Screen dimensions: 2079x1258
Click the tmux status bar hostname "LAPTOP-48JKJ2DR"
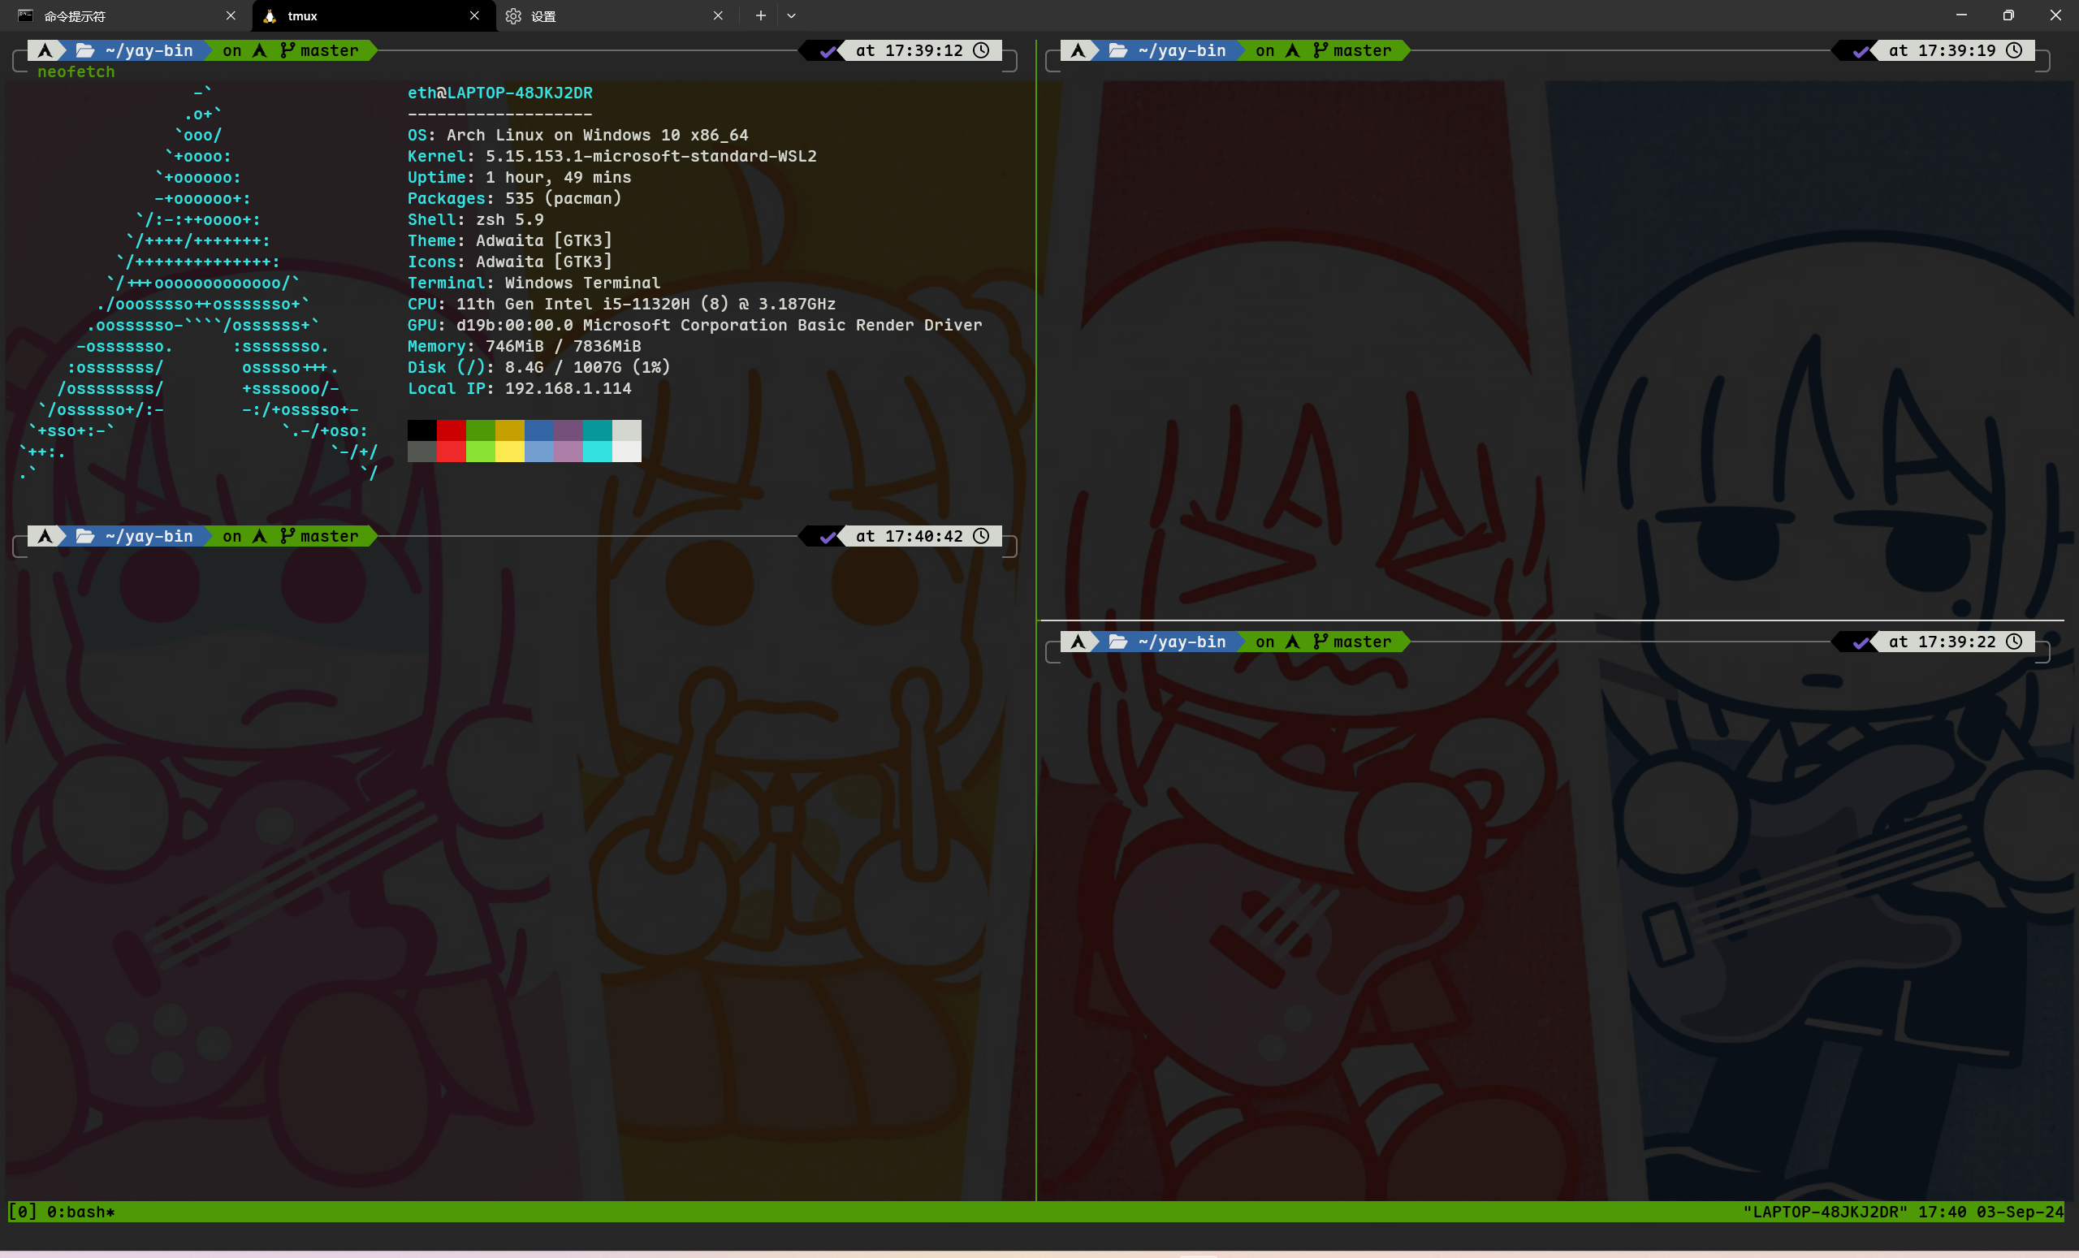(1826, 1213)
